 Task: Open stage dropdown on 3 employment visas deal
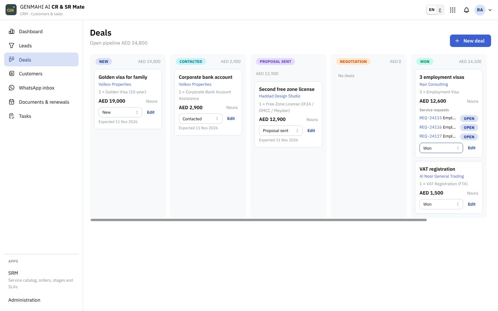point(441,148)
